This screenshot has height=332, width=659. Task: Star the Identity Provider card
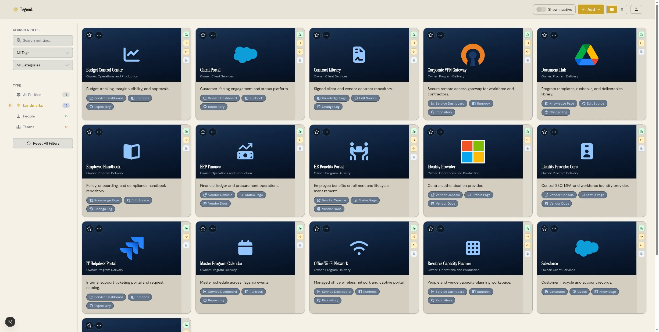click(x=431, y=132)
